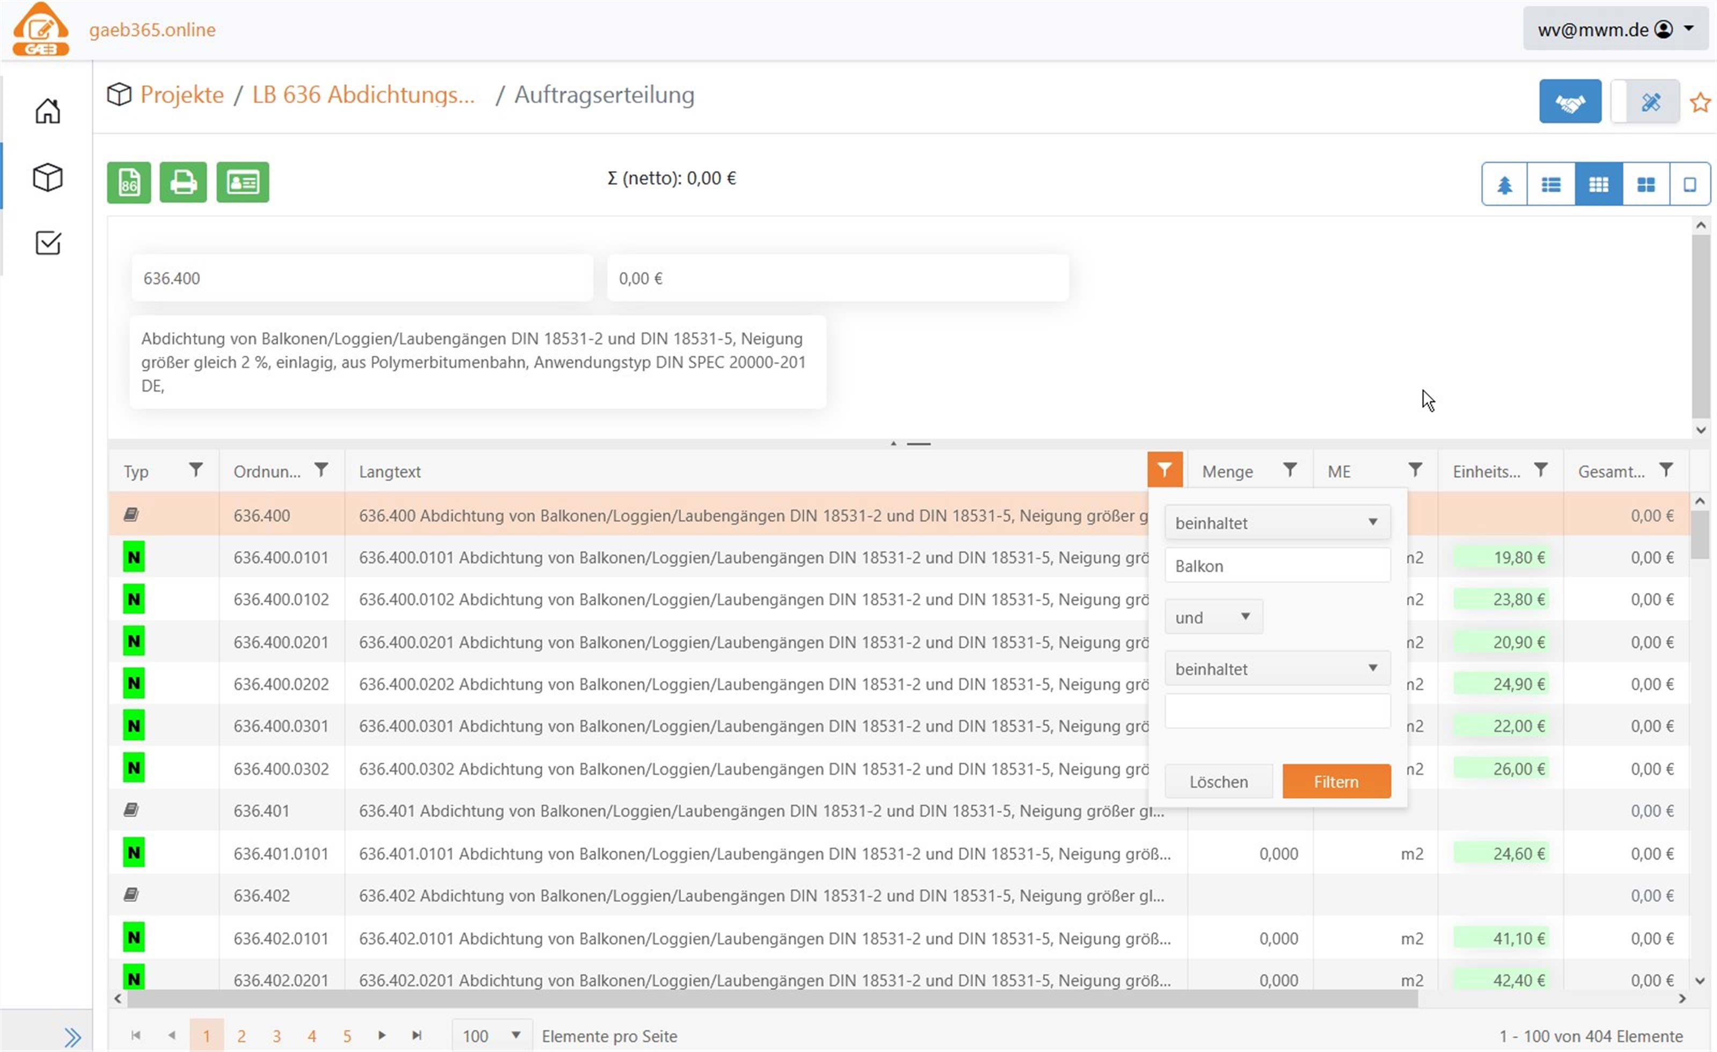Go to page 5
Image resolution: width=1717 pixels, height=1052 pixels.
point(347,1036)
